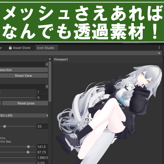Image resolution: width=164 pixels, height=164 pixels.
Task: Click the slider handle beside 67.75
Action: pyautogui.click(x=28, y=152)
